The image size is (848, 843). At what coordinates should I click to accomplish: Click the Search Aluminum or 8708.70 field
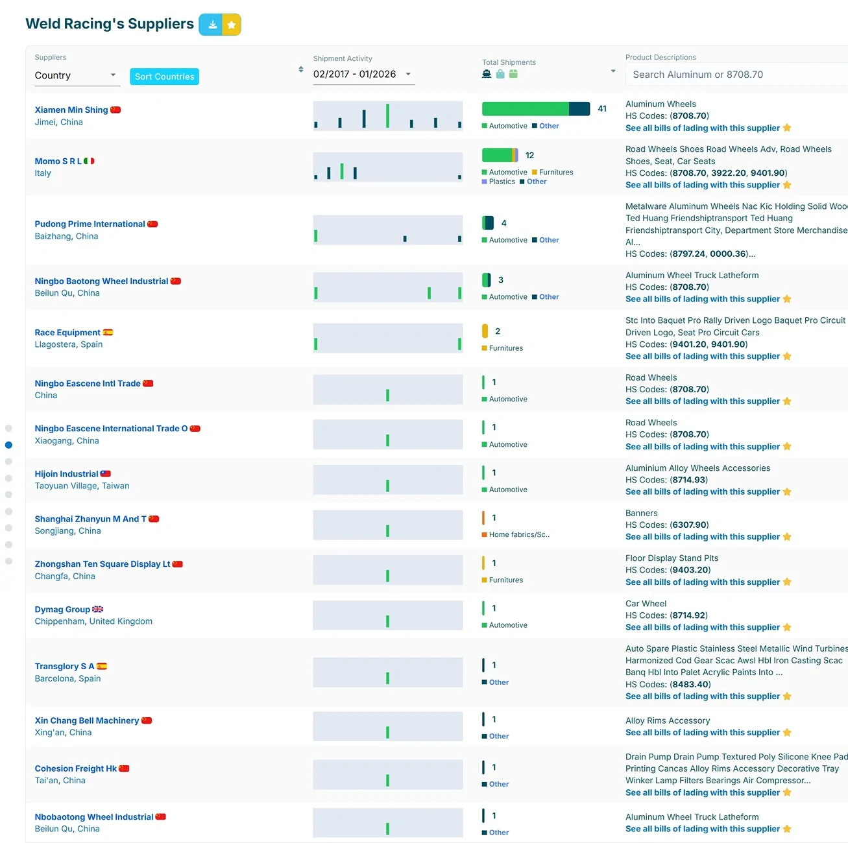[x=736, y=75]
